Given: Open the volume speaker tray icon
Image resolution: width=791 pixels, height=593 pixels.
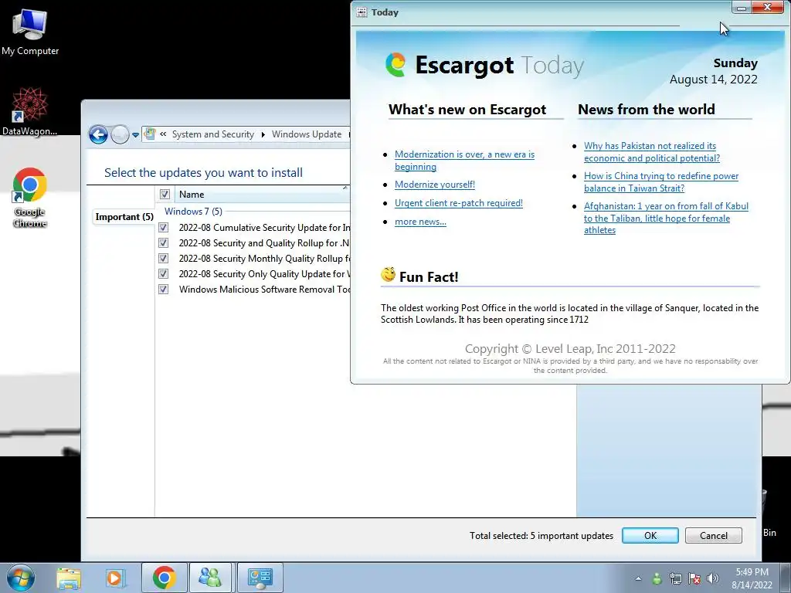Looking at the screenshot, I should [x=713, y=578].
